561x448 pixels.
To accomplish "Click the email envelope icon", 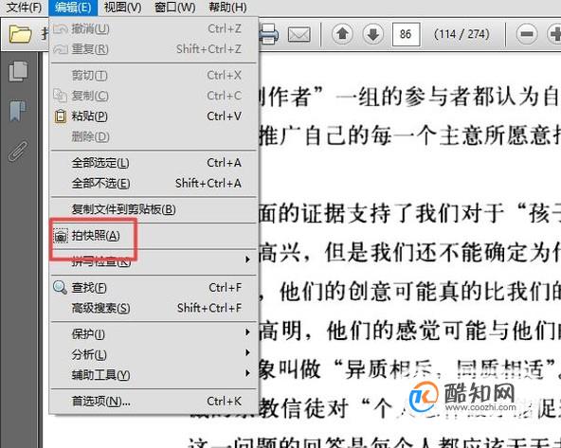I will [299, 35].
